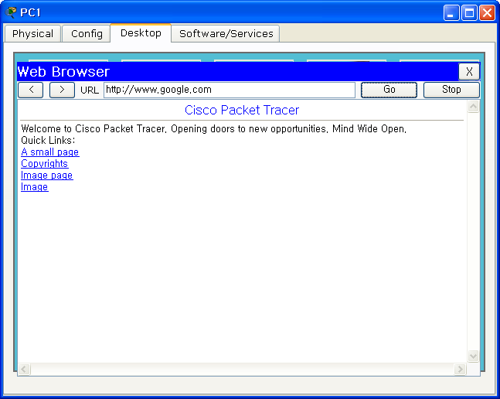
Task: Switch to the Physical tab
Action: coord(32,34)
